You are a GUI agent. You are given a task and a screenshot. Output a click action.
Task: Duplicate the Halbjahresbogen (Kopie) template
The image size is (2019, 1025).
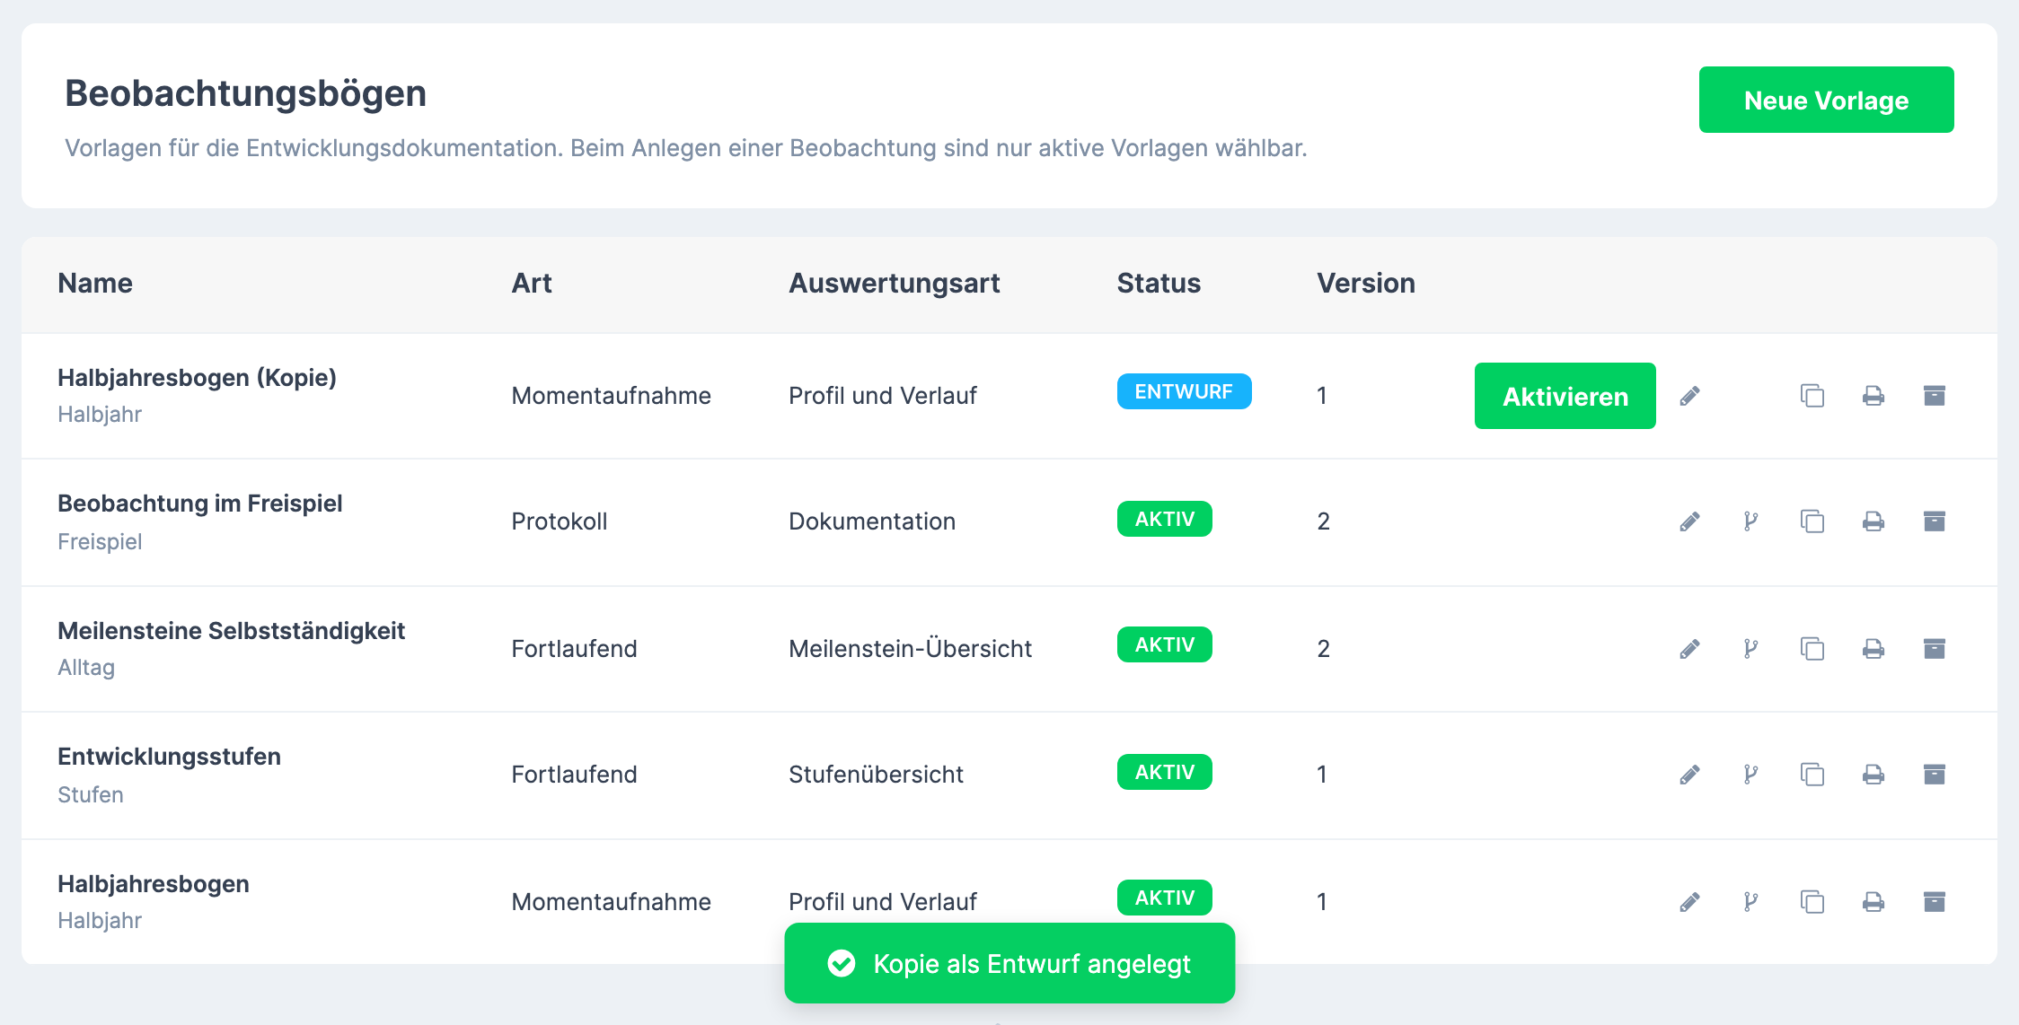pos(1812,396)
